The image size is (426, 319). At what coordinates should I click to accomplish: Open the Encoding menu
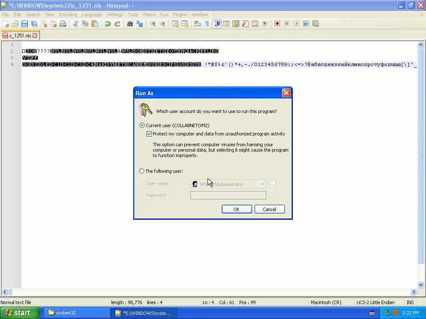tap(68, 15)
